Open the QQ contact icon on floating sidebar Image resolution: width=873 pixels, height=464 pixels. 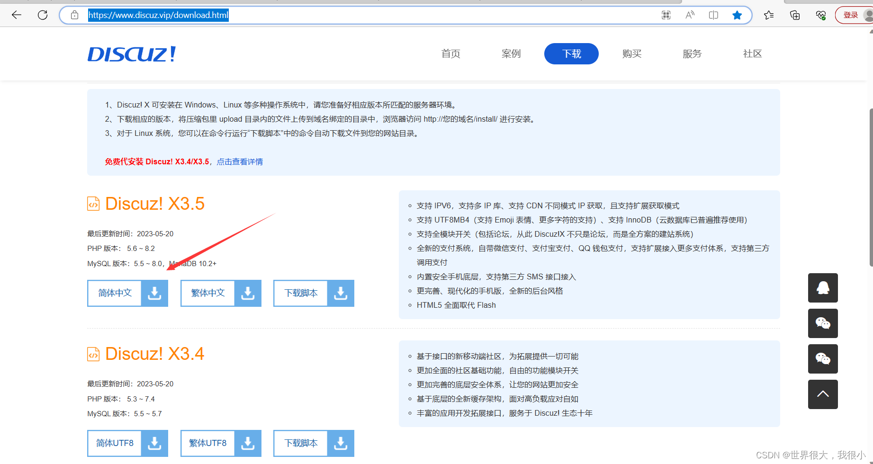point(823,288)
